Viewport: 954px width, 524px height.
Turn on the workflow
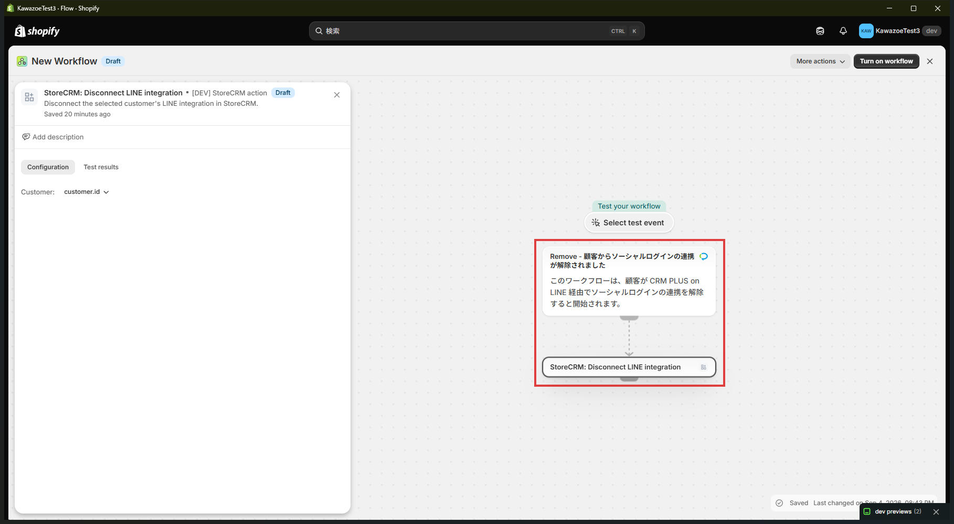[x=886, y=61]
